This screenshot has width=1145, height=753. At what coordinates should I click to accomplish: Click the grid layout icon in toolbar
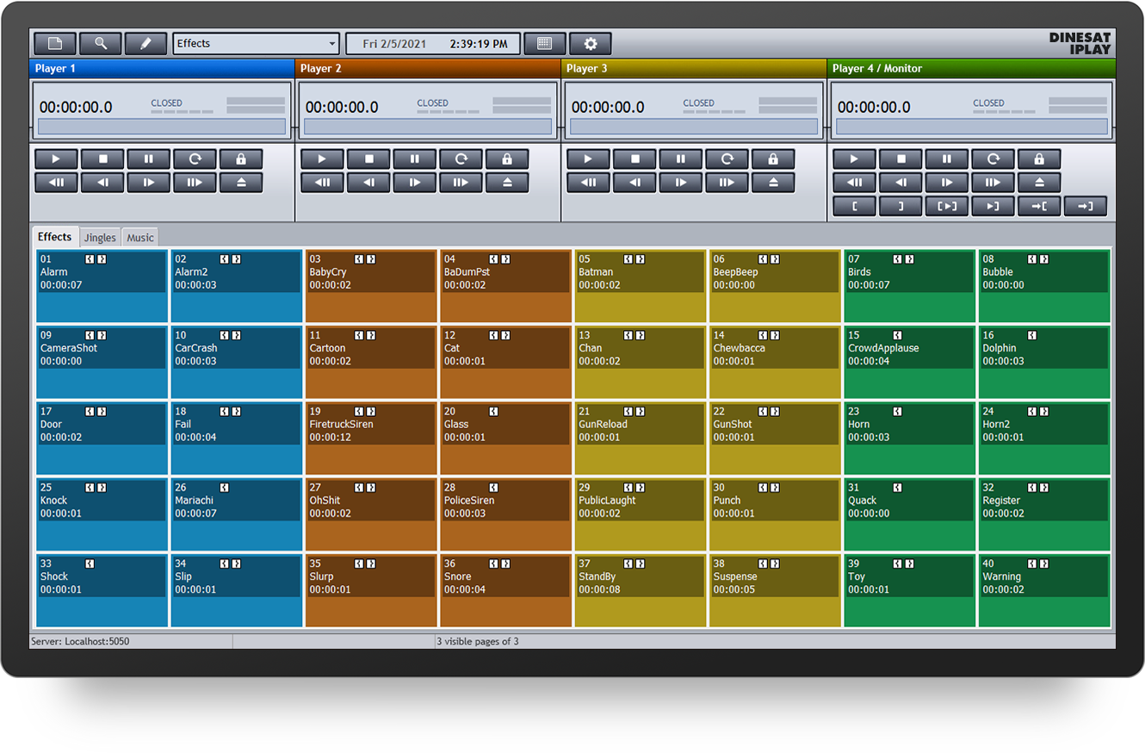pyautogui.click(x=544, y=44)
